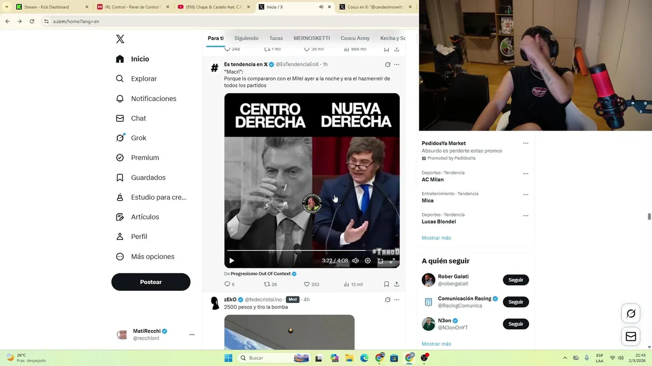Open Guardados bookmarks
This screenshot has height=366, width=652.
click(x=140, y=177)
